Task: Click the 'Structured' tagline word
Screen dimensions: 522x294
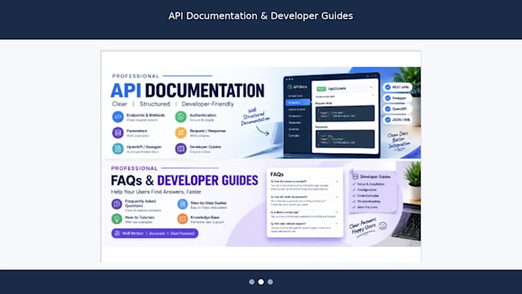Action: [x=155, y=104]
